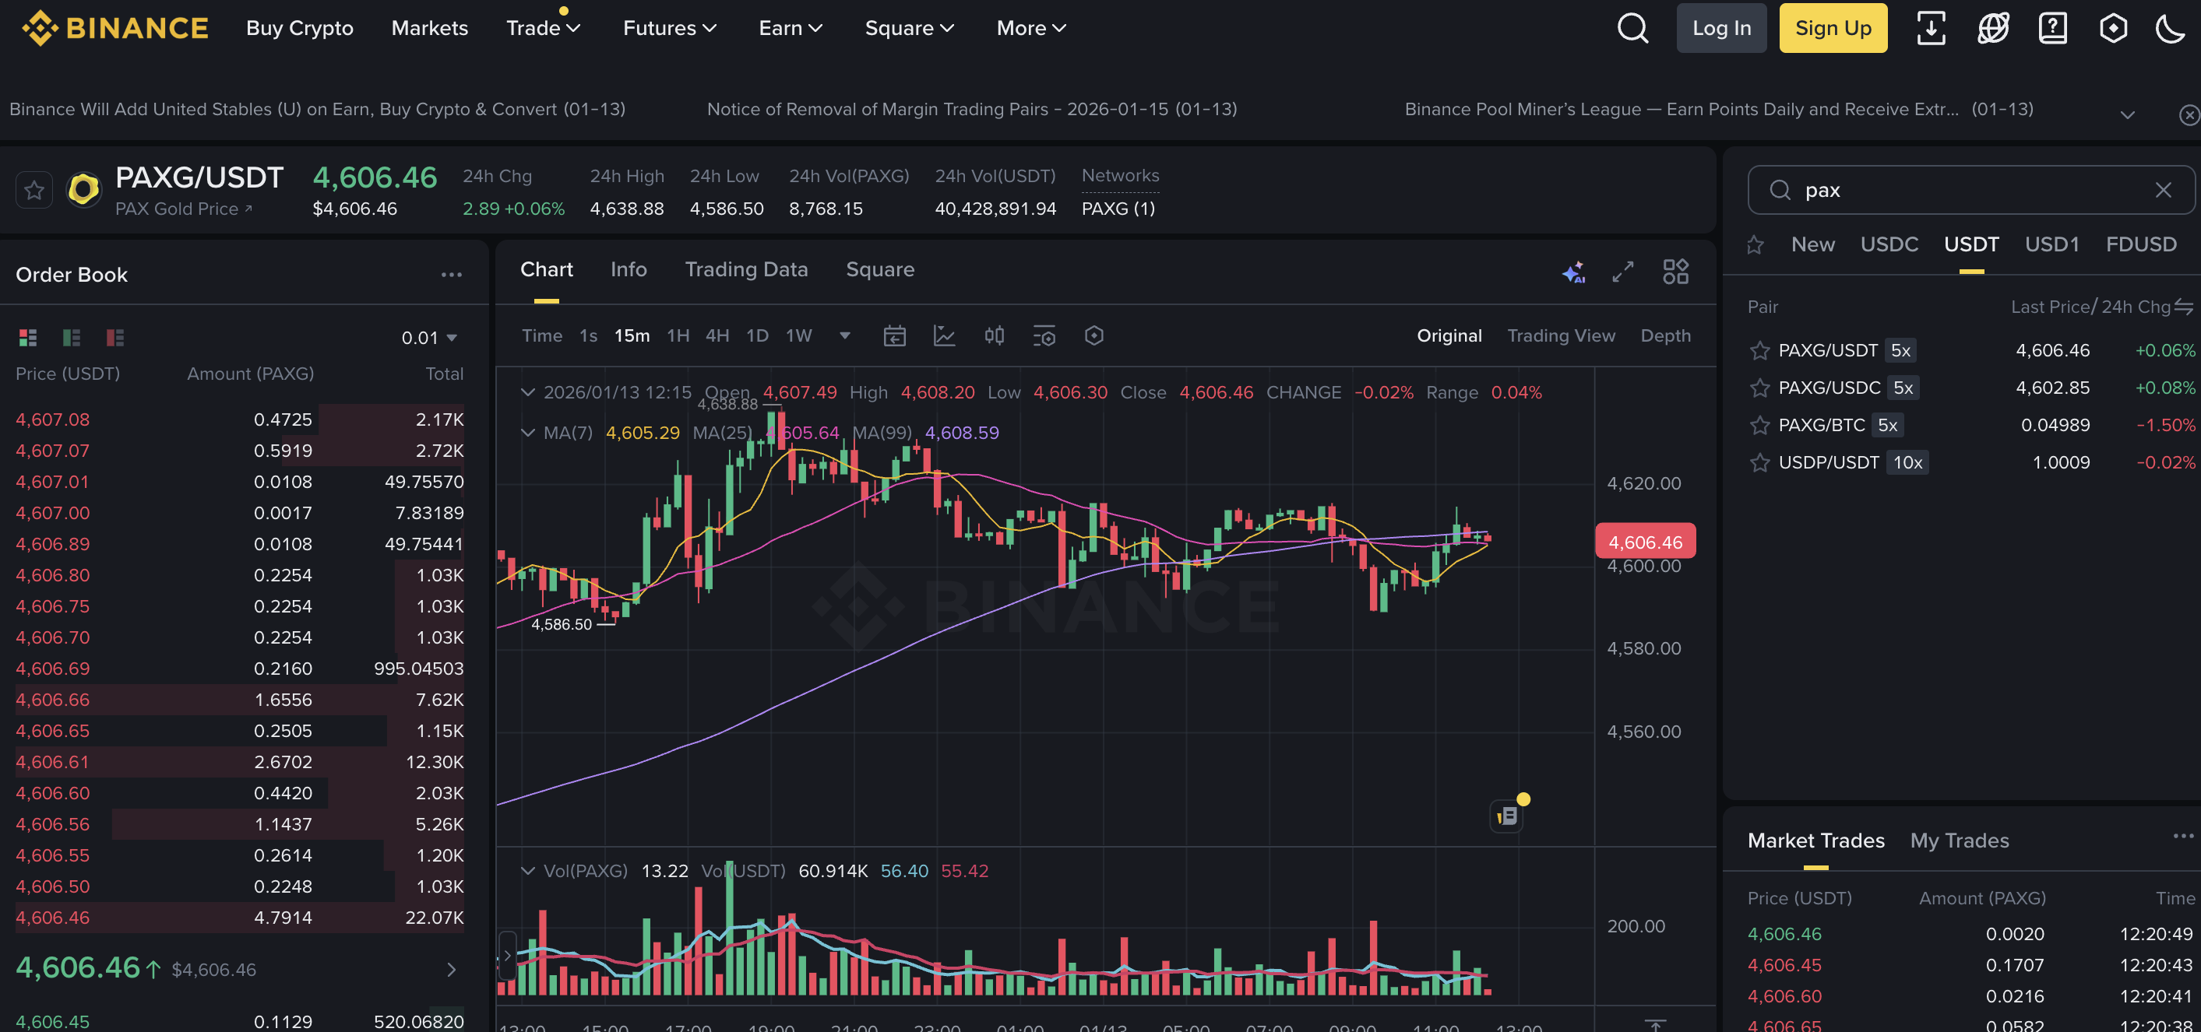
Task: Open the language globe icon
Action: [x=1992, y=28]
